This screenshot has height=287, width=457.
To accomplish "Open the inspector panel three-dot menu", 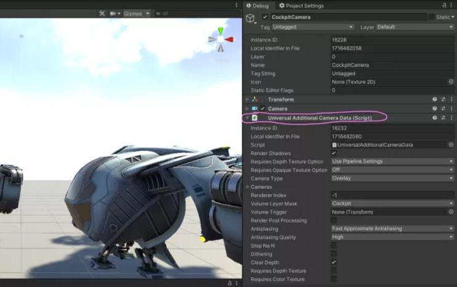I will 451,5.
